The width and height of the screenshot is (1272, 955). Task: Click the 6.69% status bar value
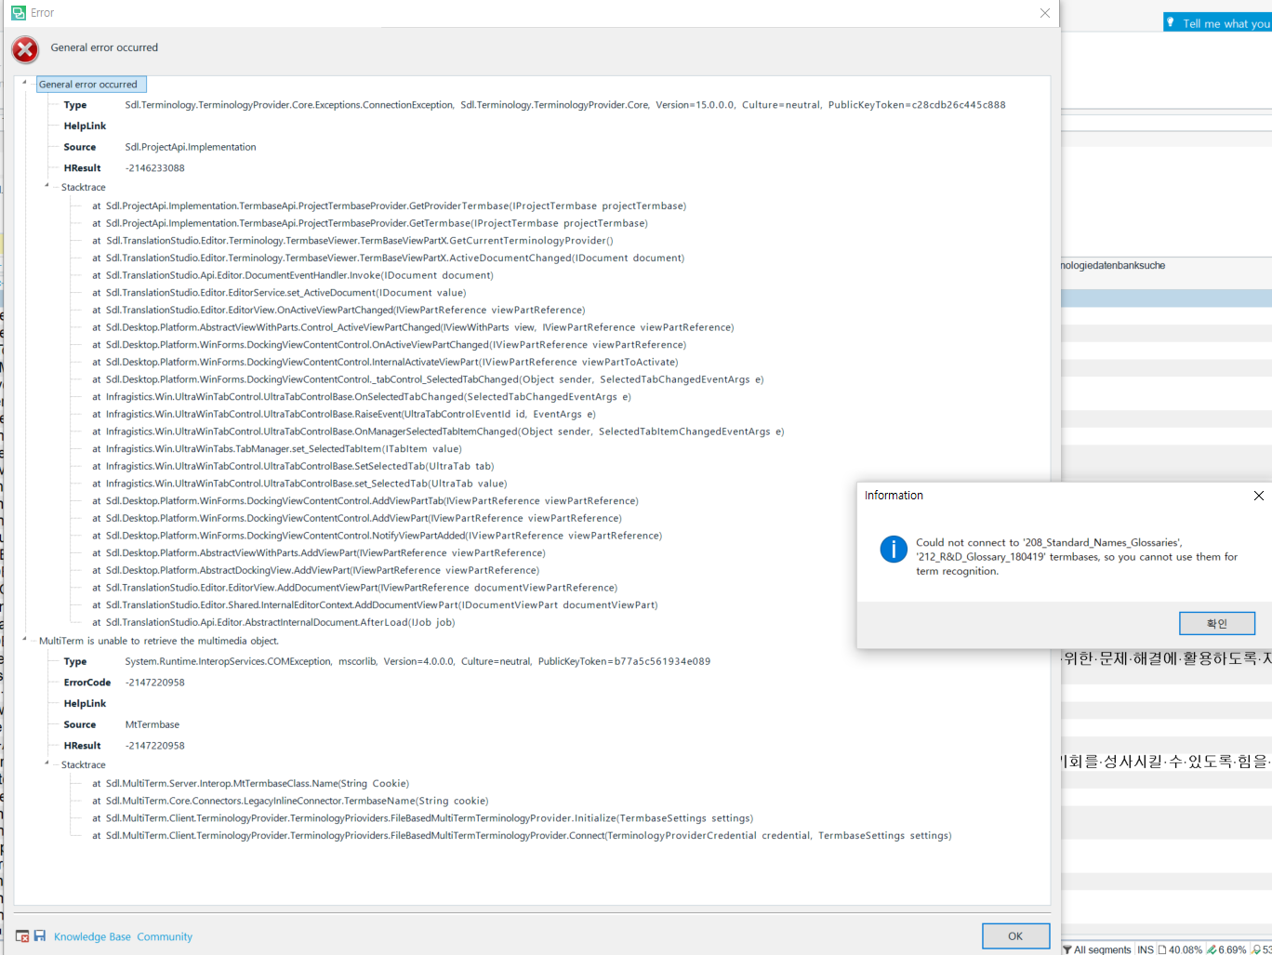click(x=1232, y=949)
